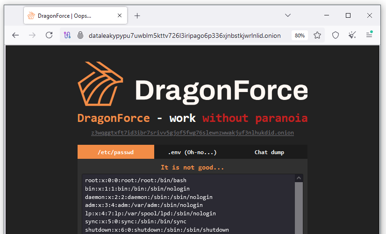The width and height of the screenshot is (386, 234).
Task: Click the line bin:x:1:1:bin:/bin:/sbin/nologin
Action: [137, 189]
